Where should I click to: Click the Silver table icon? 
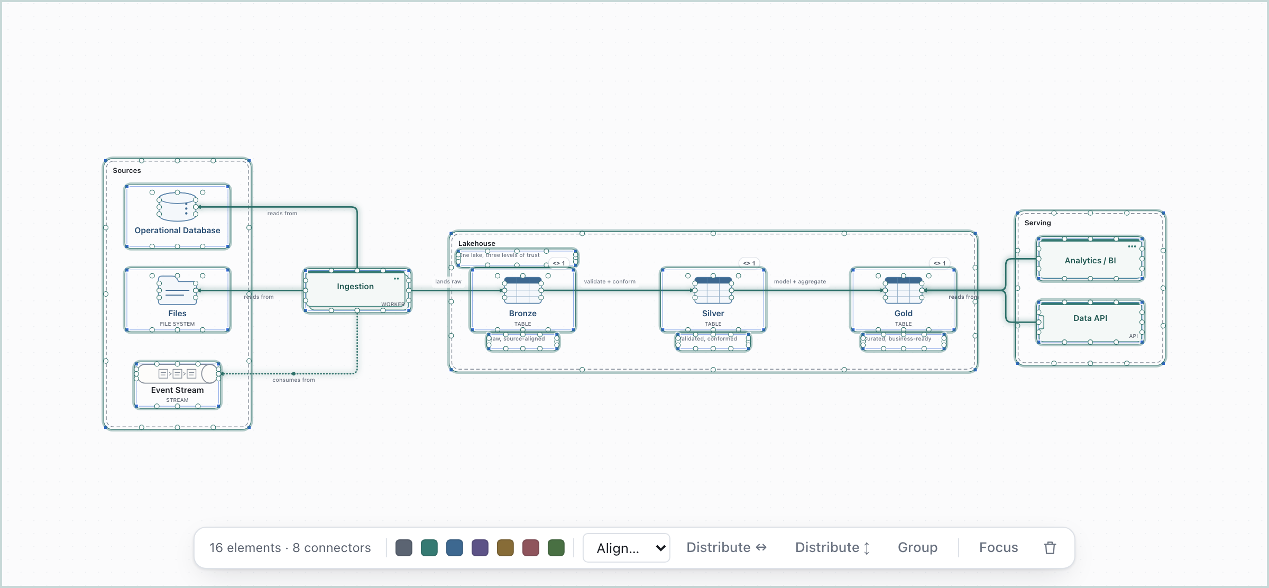tap(713, 290)
